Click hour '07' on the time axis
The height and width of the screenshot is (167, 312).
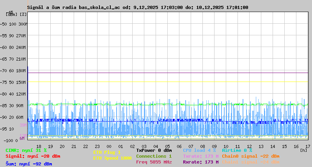point(191,146)
